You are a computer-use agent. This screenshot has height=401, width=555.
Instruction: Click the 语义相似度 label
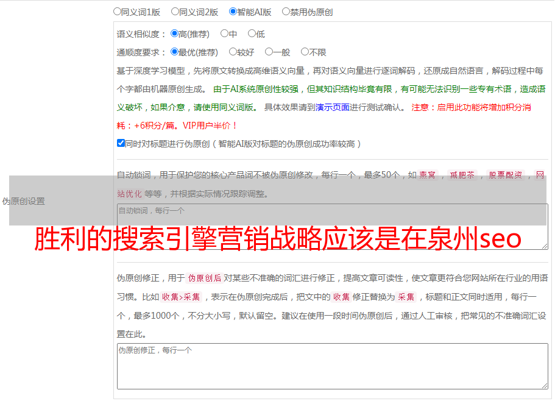[x=141, y=34]
